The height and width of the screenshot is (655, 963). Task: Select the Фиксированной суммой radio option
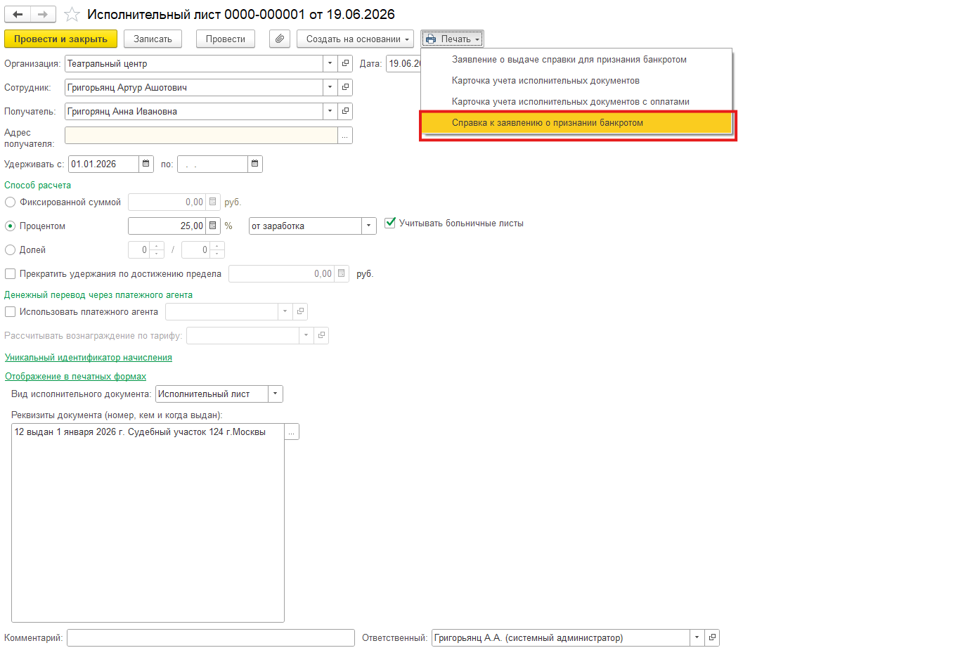coord(11,202)
